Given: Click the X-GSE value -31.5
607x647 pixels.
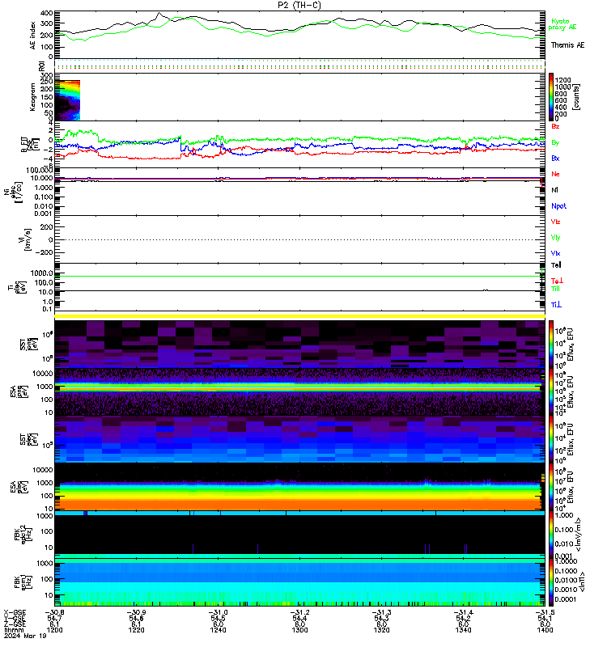Looking at the screenshot, I should [x=545, y=613].
